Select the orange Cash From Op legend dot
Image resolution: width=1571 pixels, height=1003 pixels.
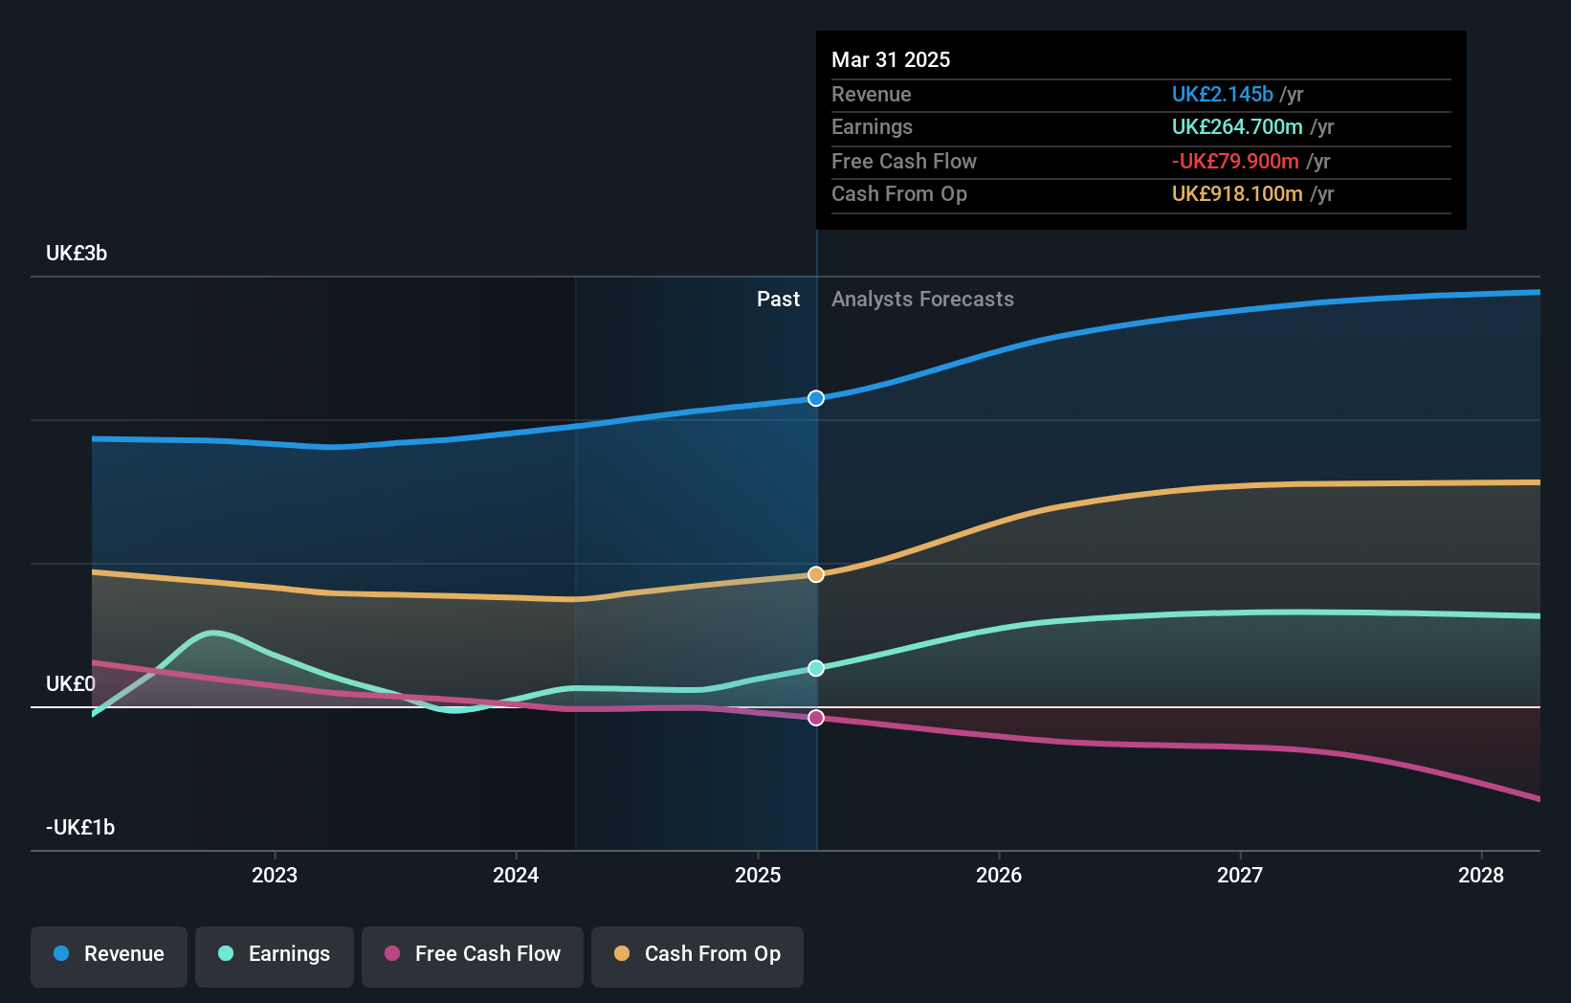coord(621,954)
